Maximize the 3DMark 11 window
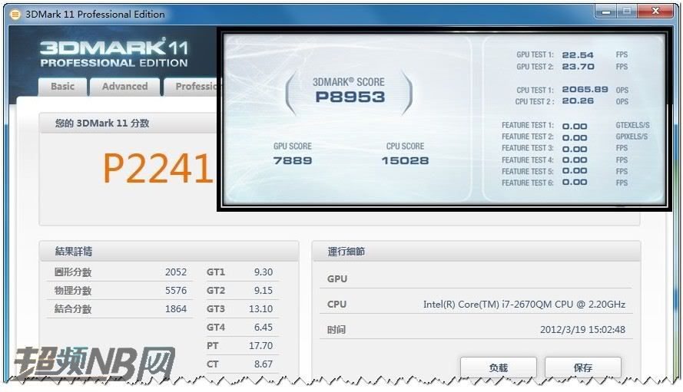 (x=627, y=12)
